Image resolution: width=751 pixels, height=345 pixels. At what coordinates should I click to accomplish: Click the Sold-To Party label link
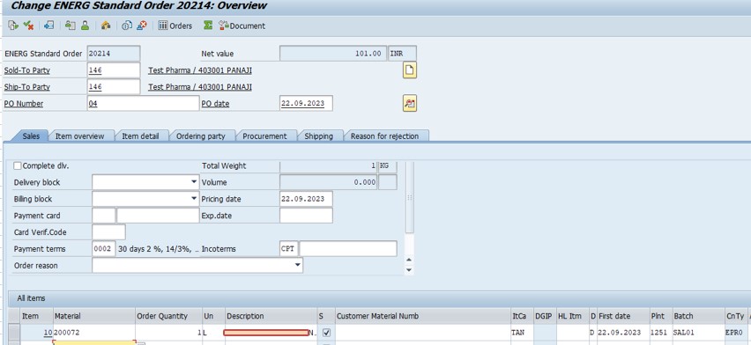26,70
